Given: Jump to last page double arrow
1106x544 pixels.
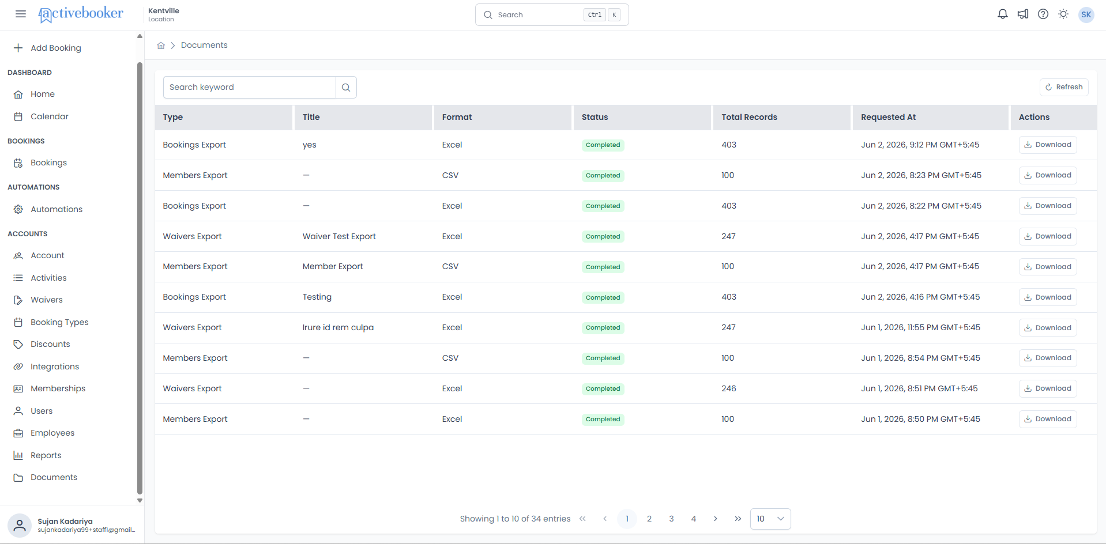Looking at the screenshot, I should [738, 519].
